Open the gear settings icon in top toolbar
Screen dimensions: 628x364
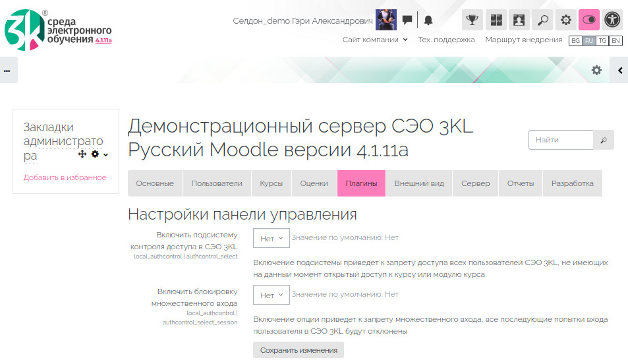pos(566,20)
